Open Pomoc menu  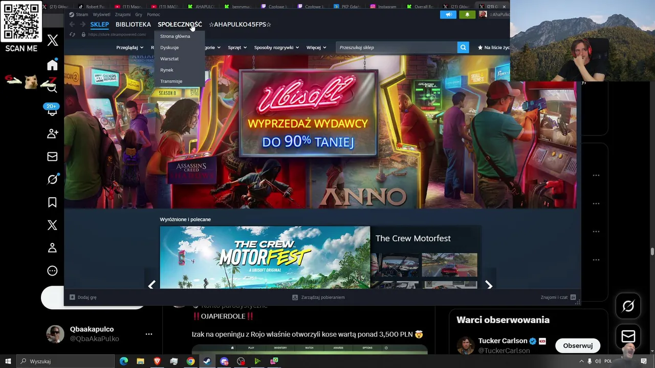[x=154, y=14]
